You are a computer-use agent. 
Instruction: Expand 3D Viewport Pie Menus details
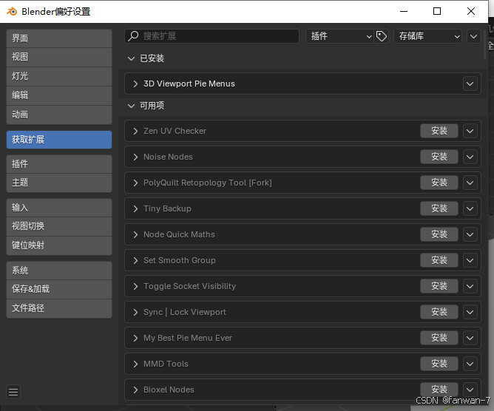coord(135,84)
